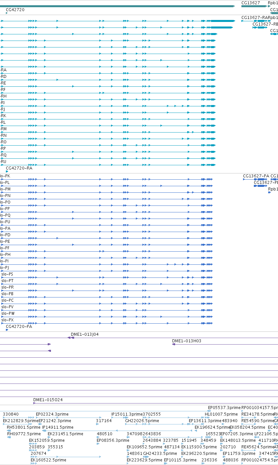Click EST GH24233.5prime
This screenshot has height=465, width=278.
160,454
